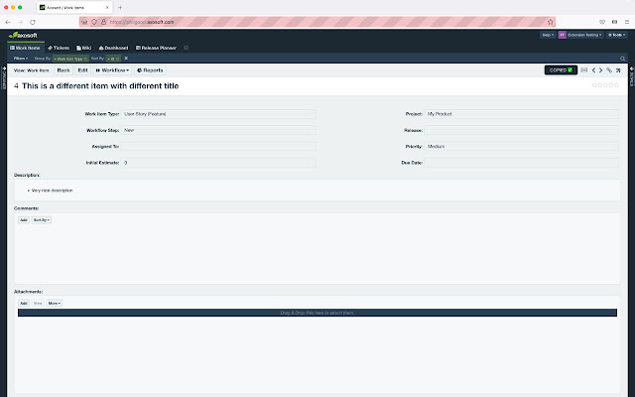This screenshot has height=397, width=635.
Task: Open the attachments More dropdown
Action: pos(54,303)
